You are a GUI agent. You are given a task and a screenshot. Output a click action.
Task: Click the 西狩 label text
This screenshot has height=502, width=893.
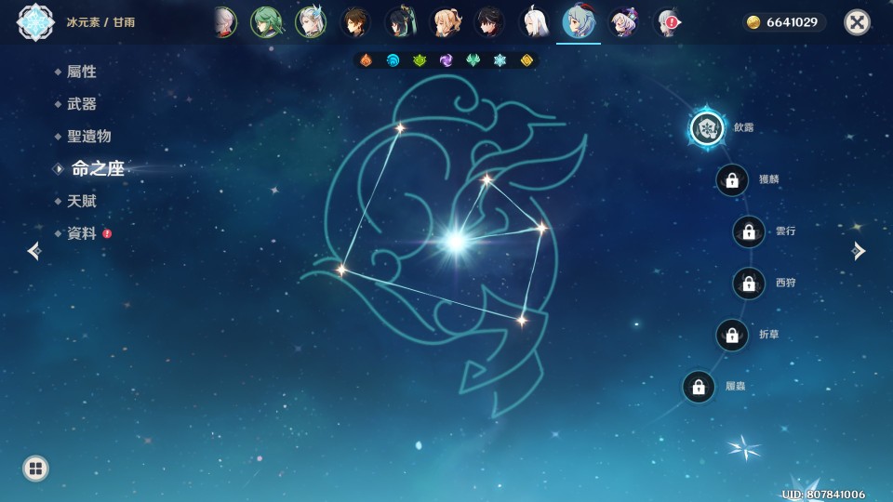[785, 283]
